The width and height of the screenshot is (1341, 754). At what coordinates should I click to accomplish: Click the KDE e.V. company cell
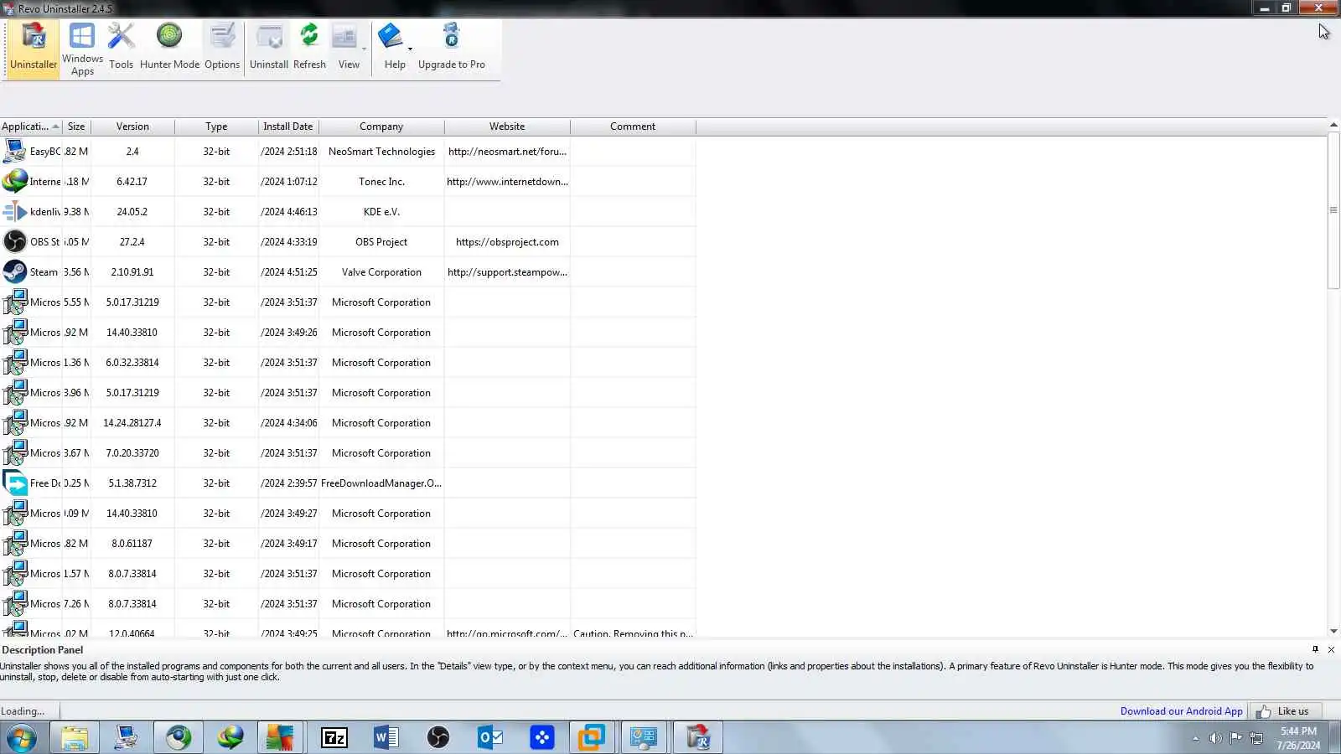tap(381, 212)
